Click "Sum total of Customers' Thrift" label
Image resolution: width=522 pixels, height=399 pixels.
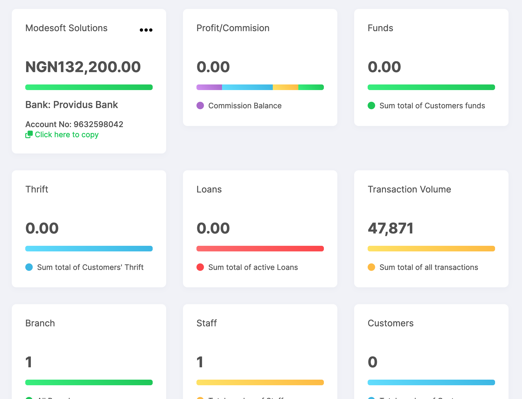tap(90, 267)
